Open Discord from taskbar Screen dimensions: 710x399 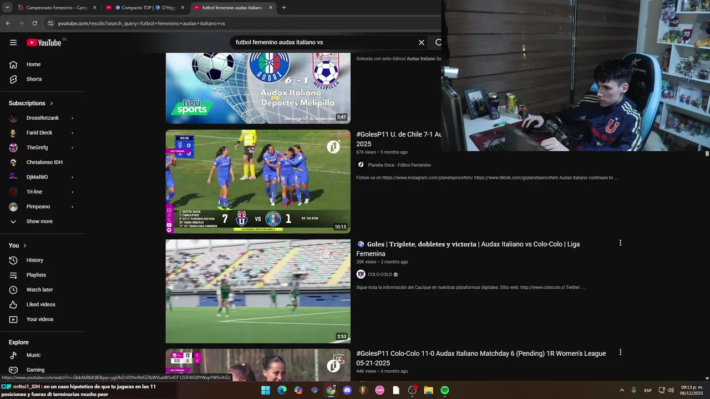tap(347, 390)
